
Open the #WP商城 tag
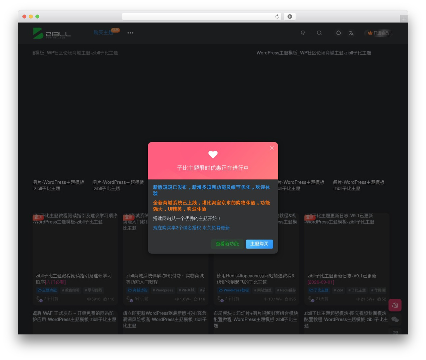(187, 290)
